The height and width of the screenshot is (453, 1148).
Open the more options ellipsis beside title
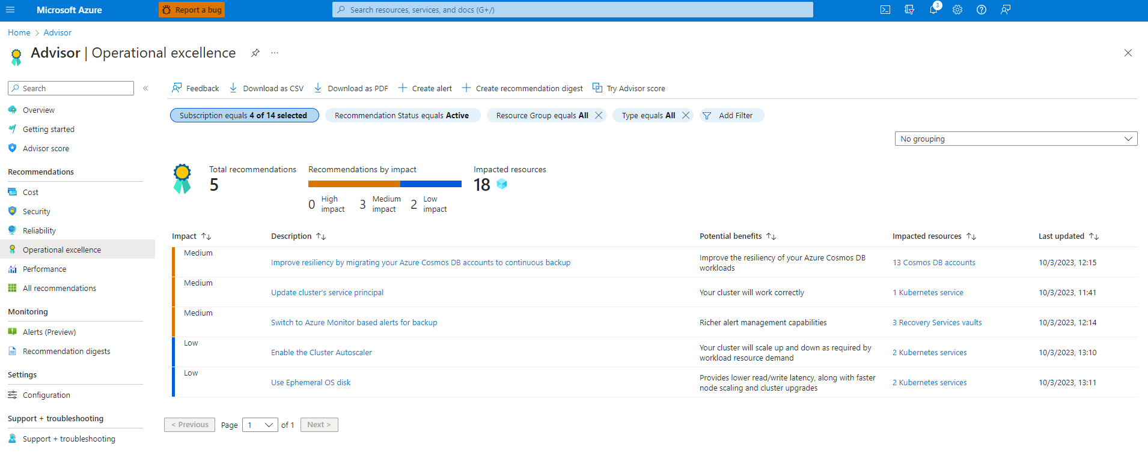tap(275, 53)
